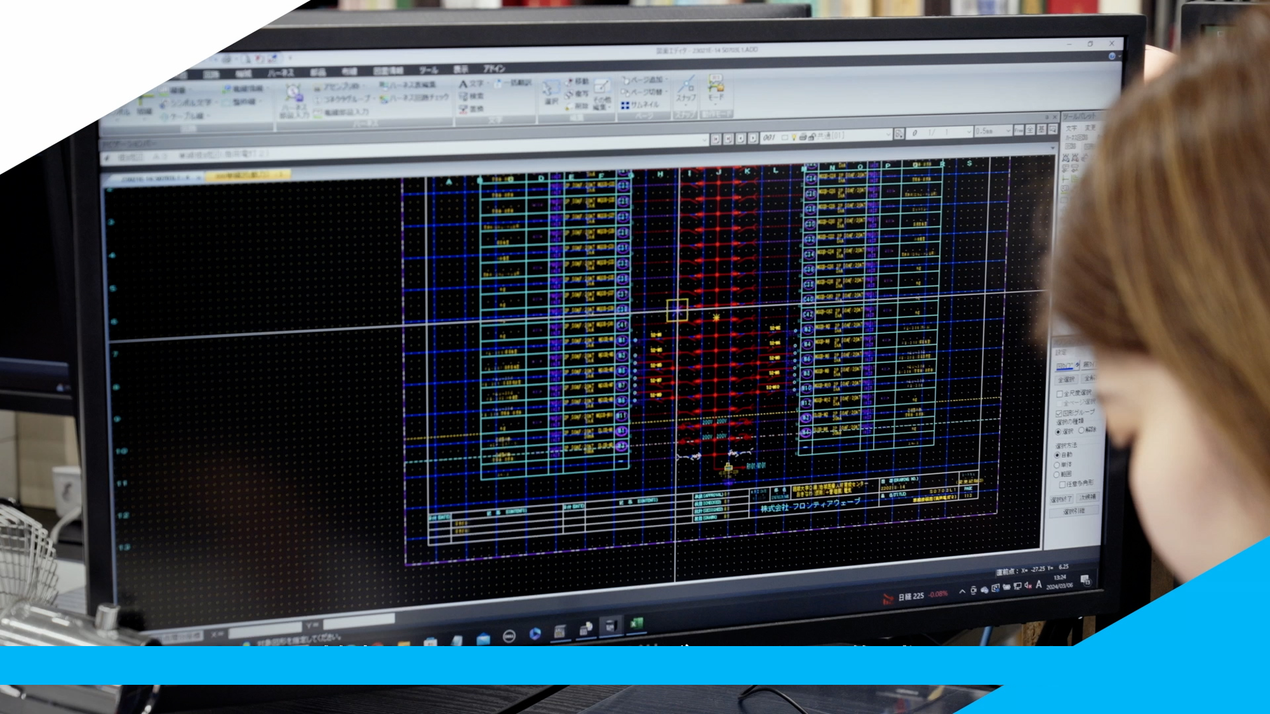1270x714 pixels.
Task: Click the 全 fit-all view button
Action: click(x=1030, y=129)
